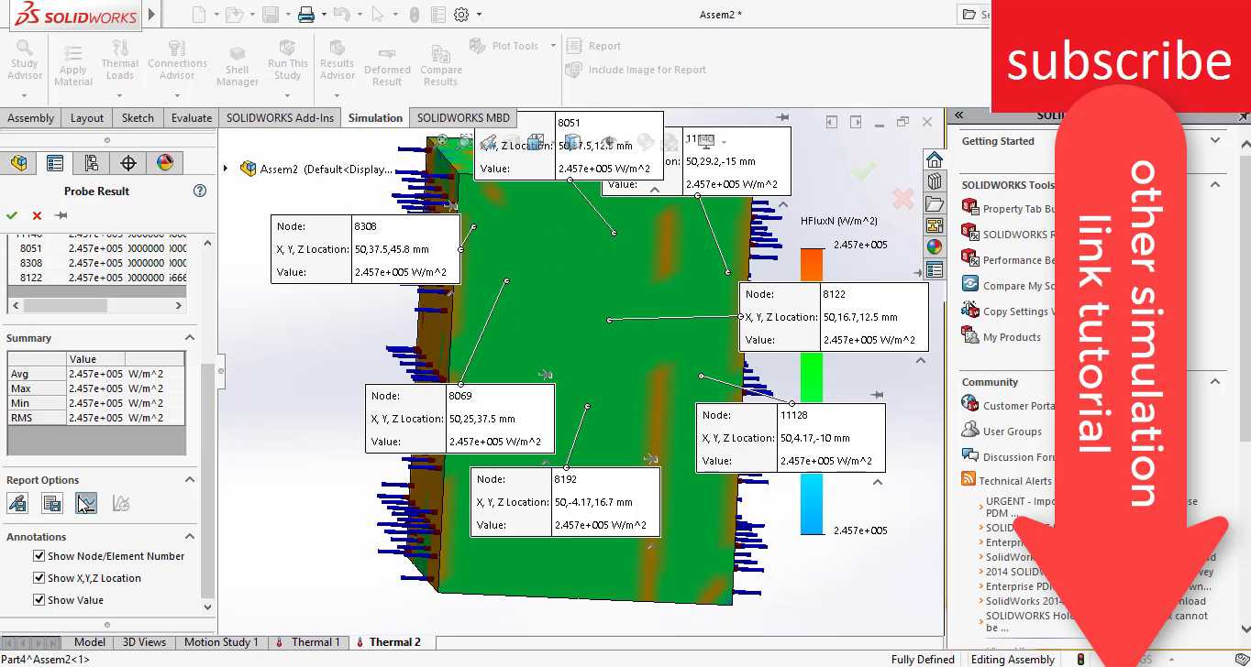Click the green legend color swatch
Viewport: 1251px width, 667px height.
coord(812,377)
